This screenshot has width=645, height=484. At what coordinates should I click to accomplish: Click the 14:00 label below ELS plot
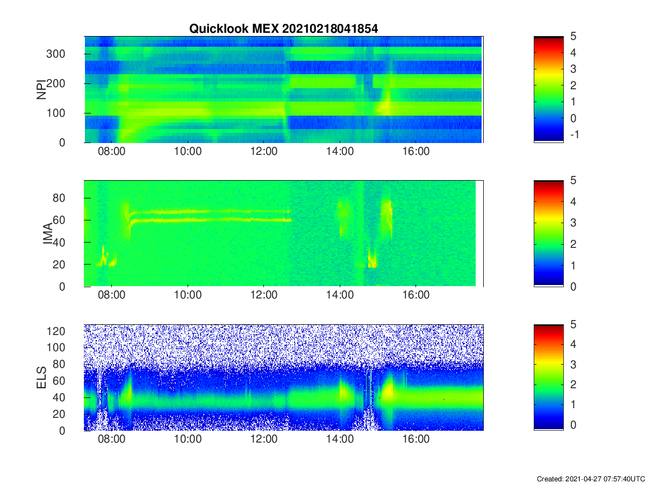coord(340,439)
